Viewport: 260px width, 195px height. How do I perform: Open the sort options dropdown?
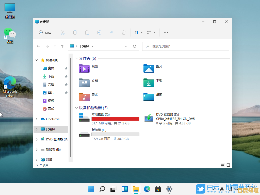point(138,32)
